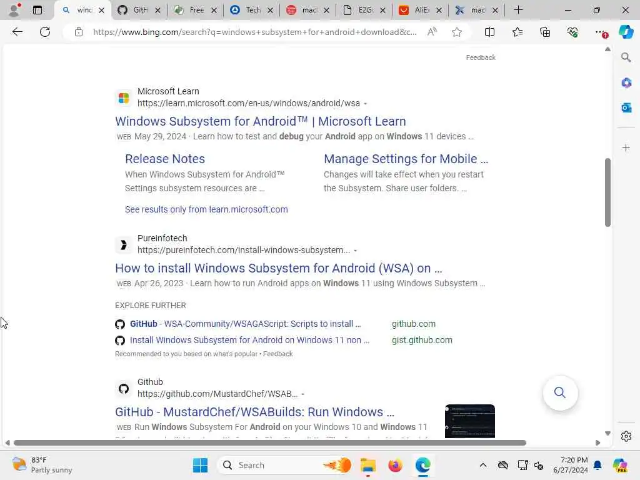Viewport: 640px width, 480px height.
Task: Expand Pureinfotech URL dropdown arrow
Action: point(356,251)
